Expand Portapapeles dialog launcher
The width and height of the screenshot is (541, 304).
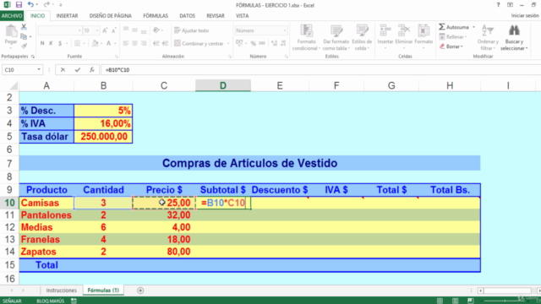pyautogui.click(x=33, y=57)
